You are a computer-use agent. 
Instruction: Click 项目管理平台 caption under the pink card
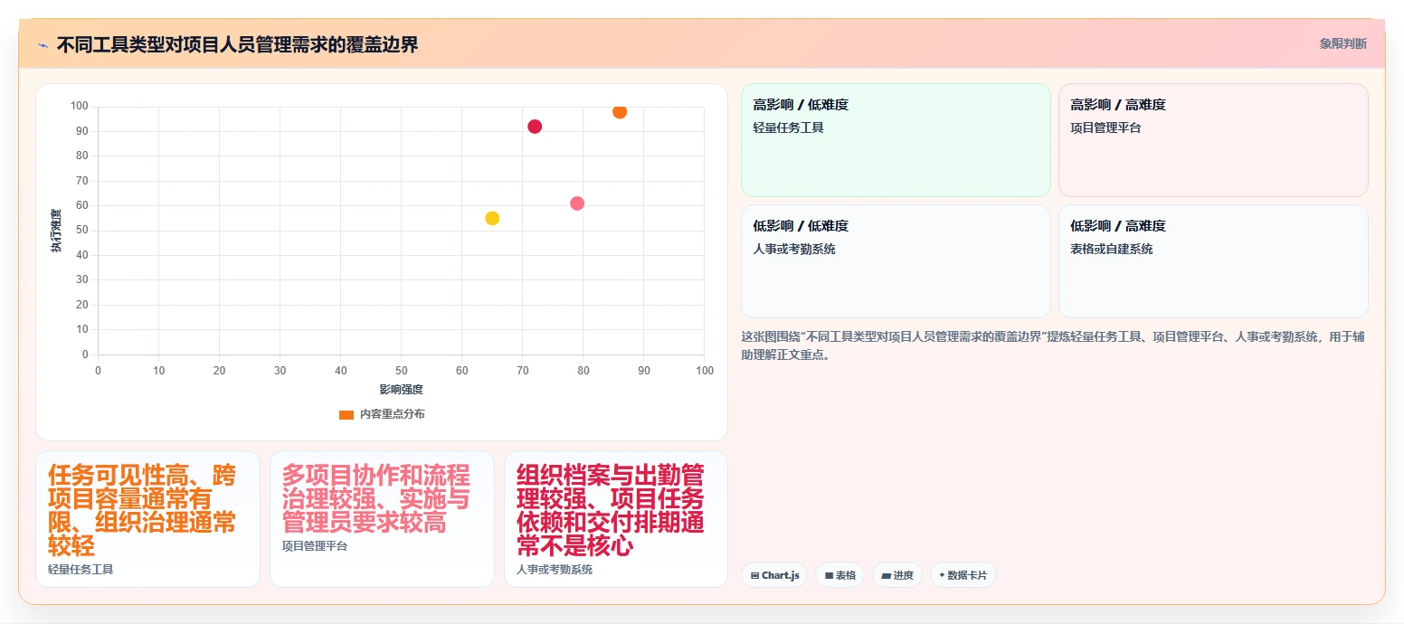[x=315, y=546]
